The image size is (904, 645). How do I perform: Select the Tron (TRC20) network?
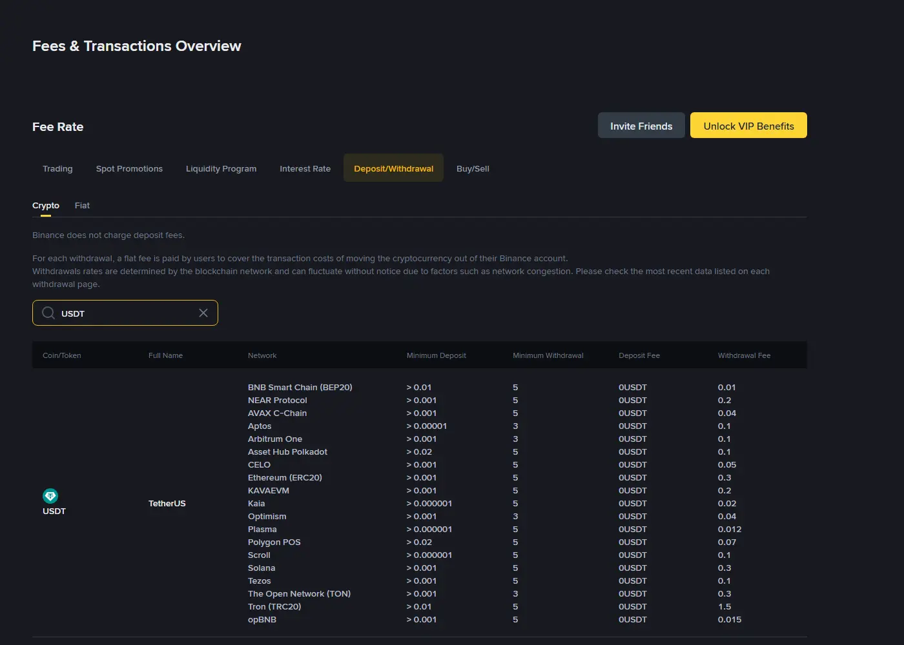(x=274, y=606)
